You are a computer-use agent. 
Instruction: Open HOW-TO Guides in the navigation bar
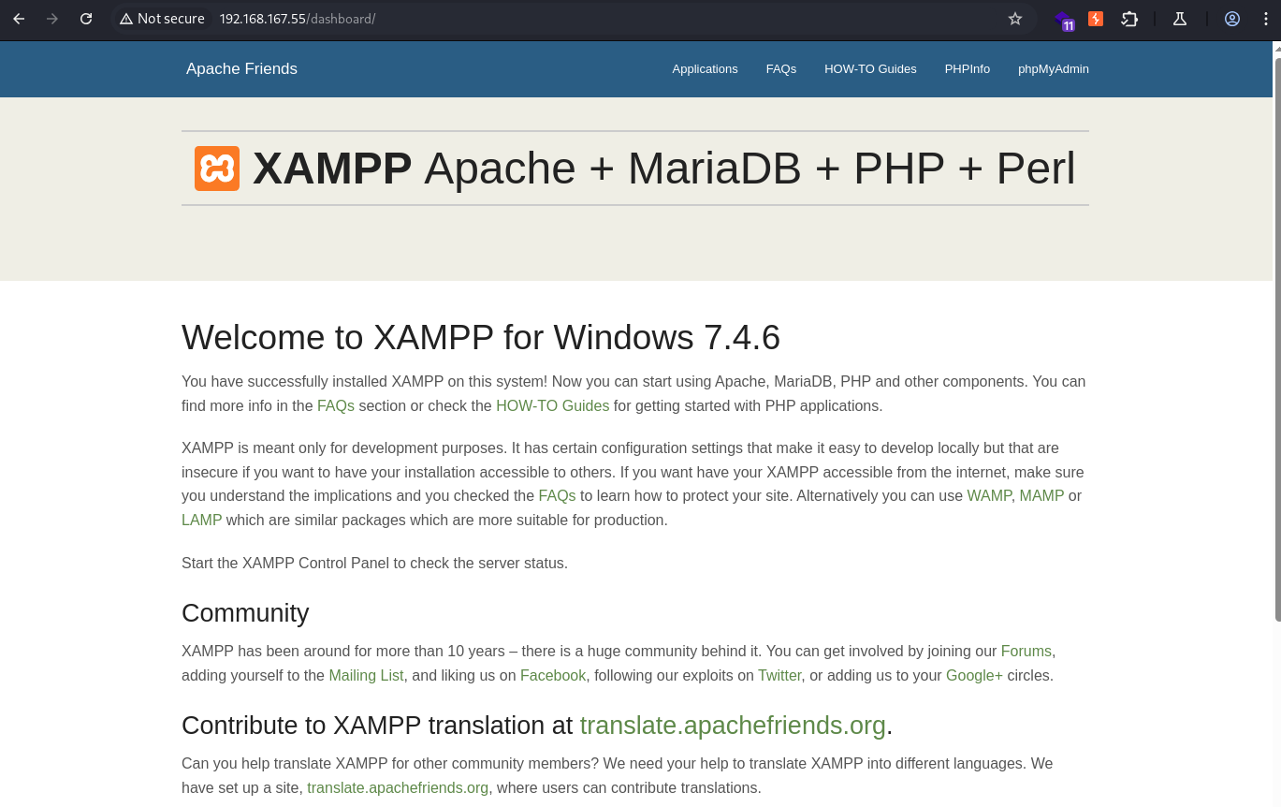(870, 69)
